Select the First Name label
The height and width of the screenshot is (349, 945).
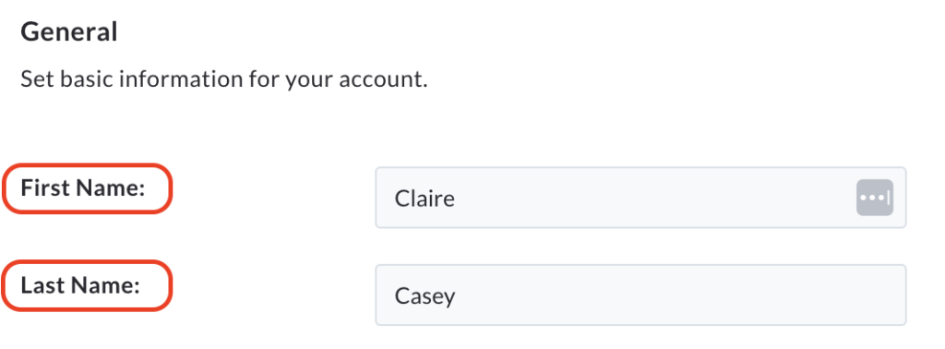coord(83,188)
